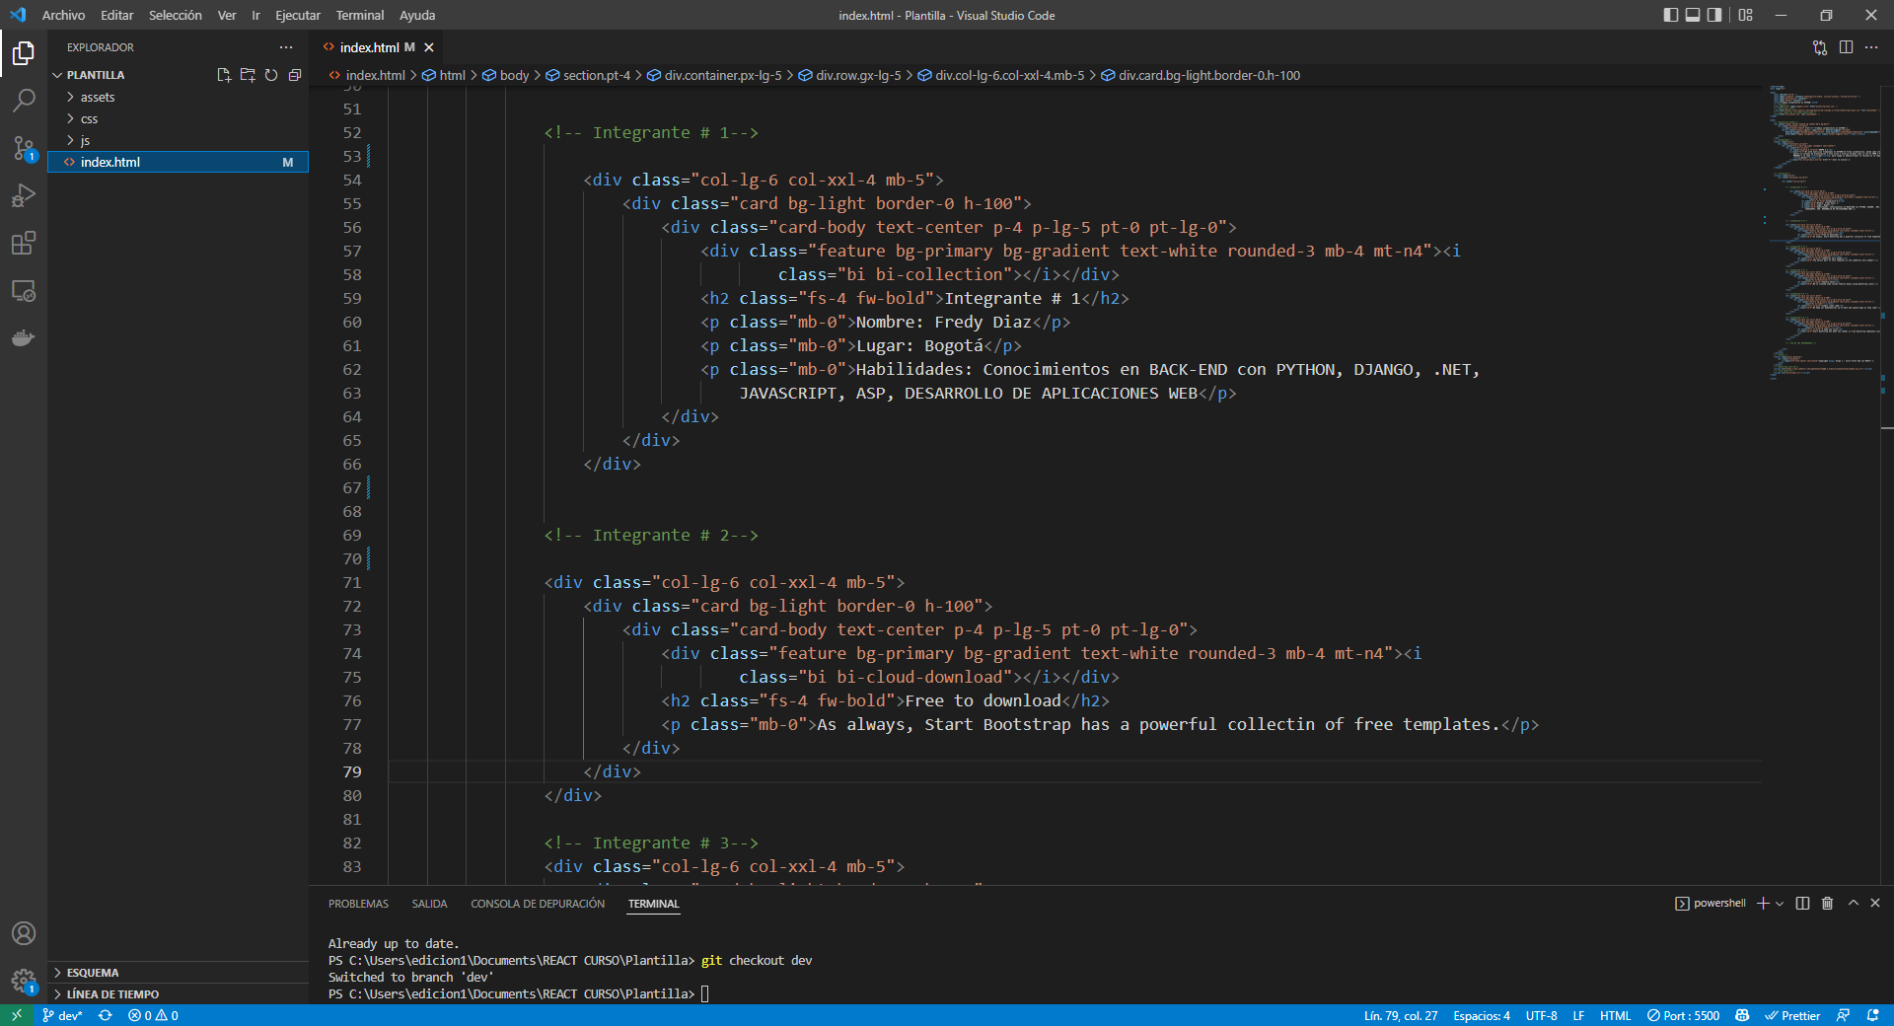Click the Refresh Explorer icon
The height and width of the screenshot is (1026, 1894).
point(271,74)
